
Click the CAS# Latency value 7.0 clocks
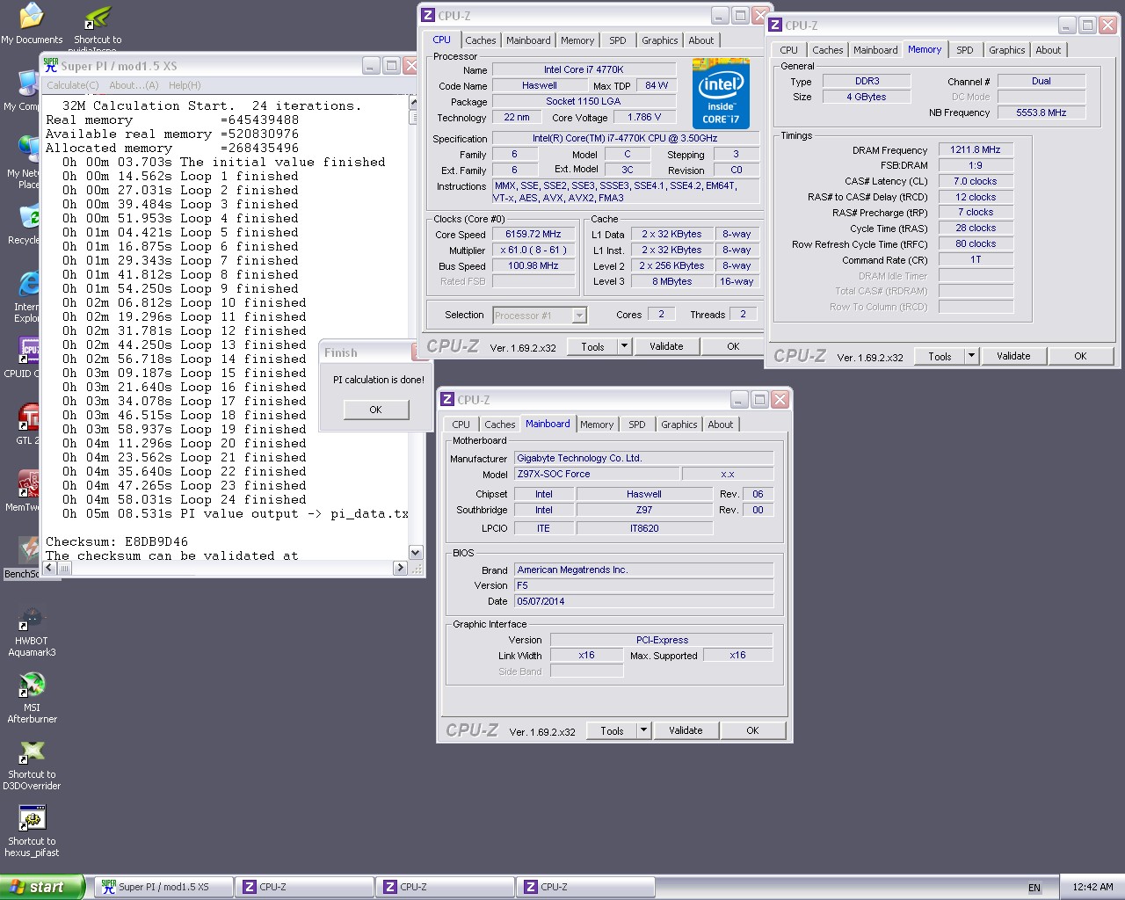[x=976, y=182]
